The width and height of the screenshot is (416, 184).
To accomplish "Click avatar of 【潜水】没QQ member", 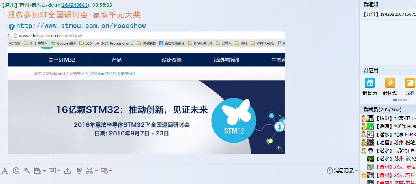I will [x=371, y=151].
